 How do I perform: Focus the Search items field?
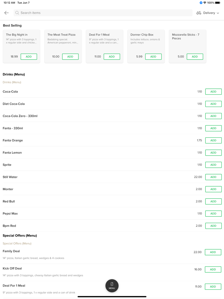(102, 13)
